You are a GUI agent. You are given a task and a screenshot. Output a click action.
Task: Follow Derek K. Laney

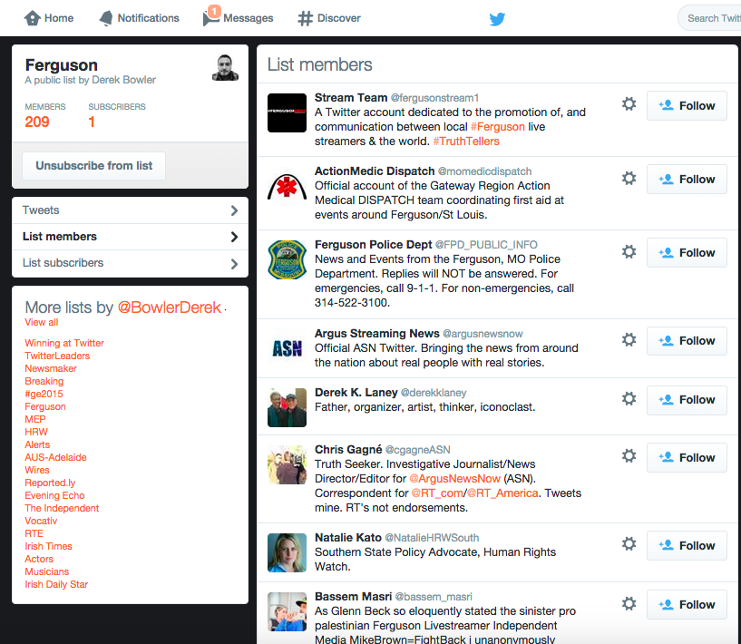[x=687, y=400]
